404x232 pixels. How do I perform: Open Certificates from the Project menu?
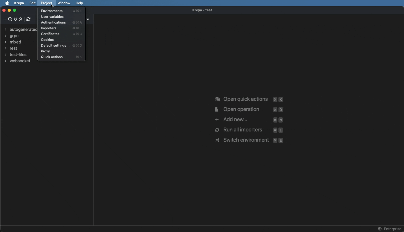[50, 34]
